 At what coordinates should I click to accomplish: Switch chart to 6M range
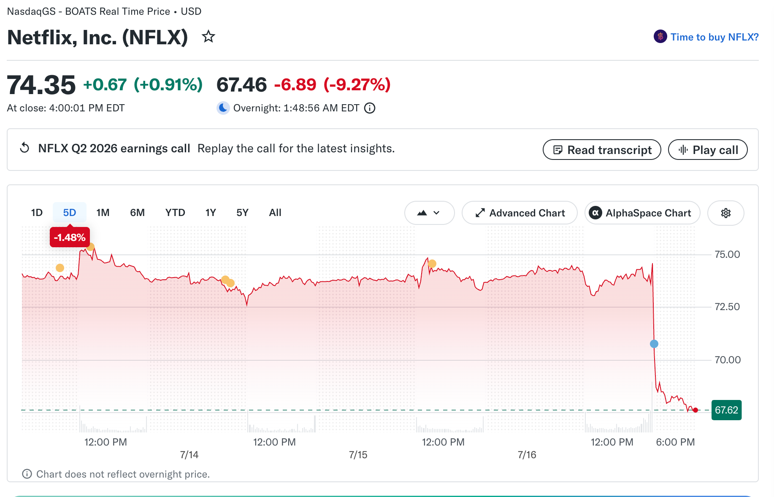coord(137,213)
